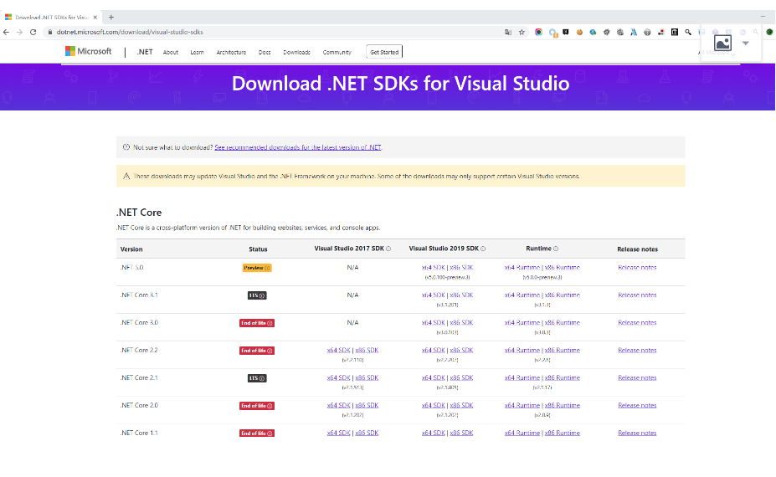Click End of life badge for .NET Core 3.0
This screenshot has width=776, height=477.
[x=257, y=323]
